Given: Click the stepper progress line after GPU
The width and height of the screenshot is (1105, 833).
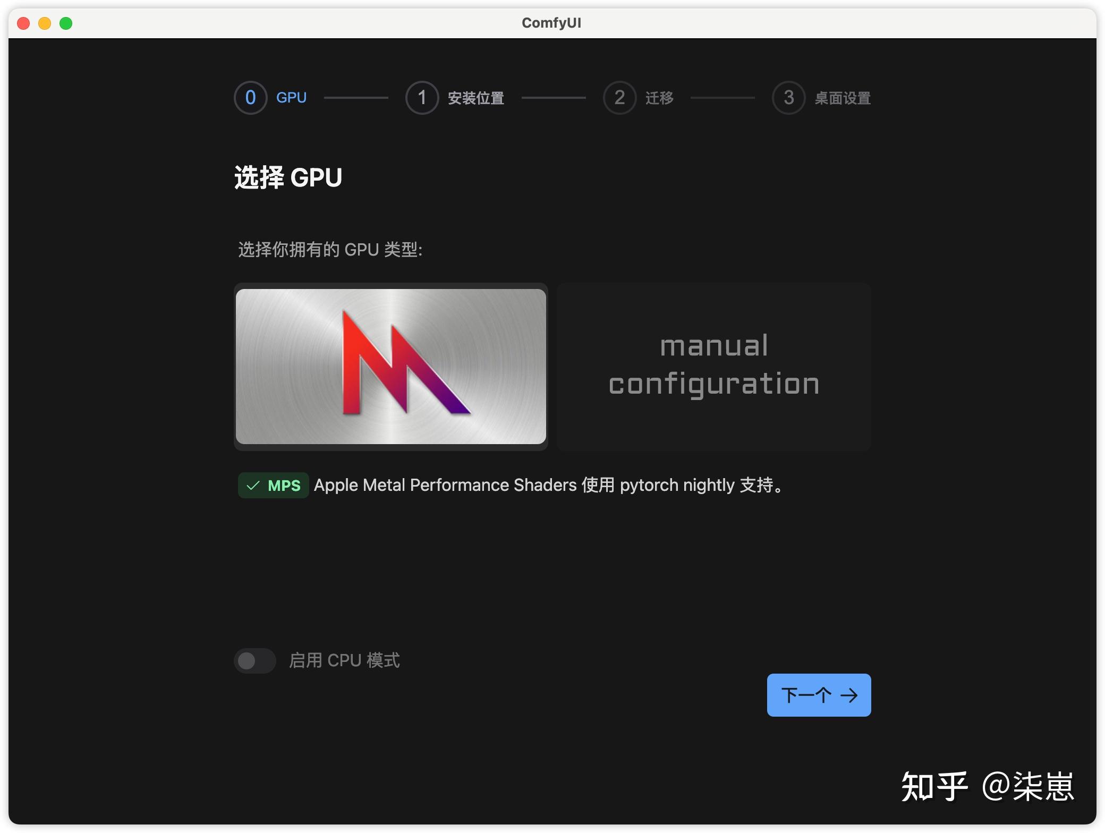Looking at the screenshot, I should (356, 98).
